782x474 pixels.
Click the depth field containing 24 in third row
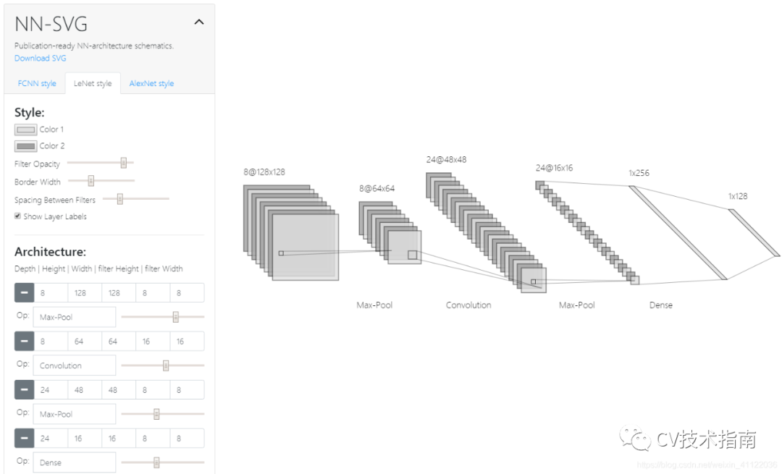pos(51,389)
